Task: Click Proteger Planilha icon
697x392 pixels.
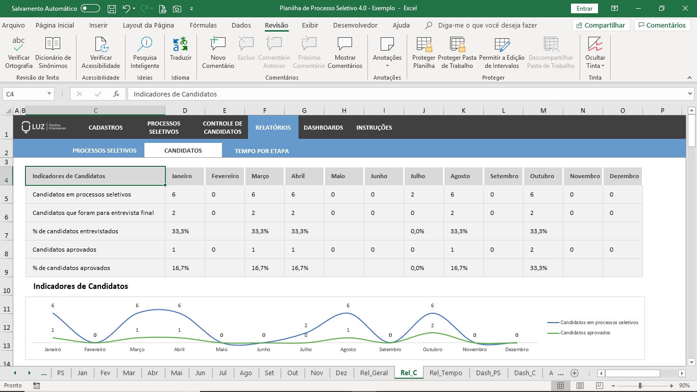Action: [424, 44]
